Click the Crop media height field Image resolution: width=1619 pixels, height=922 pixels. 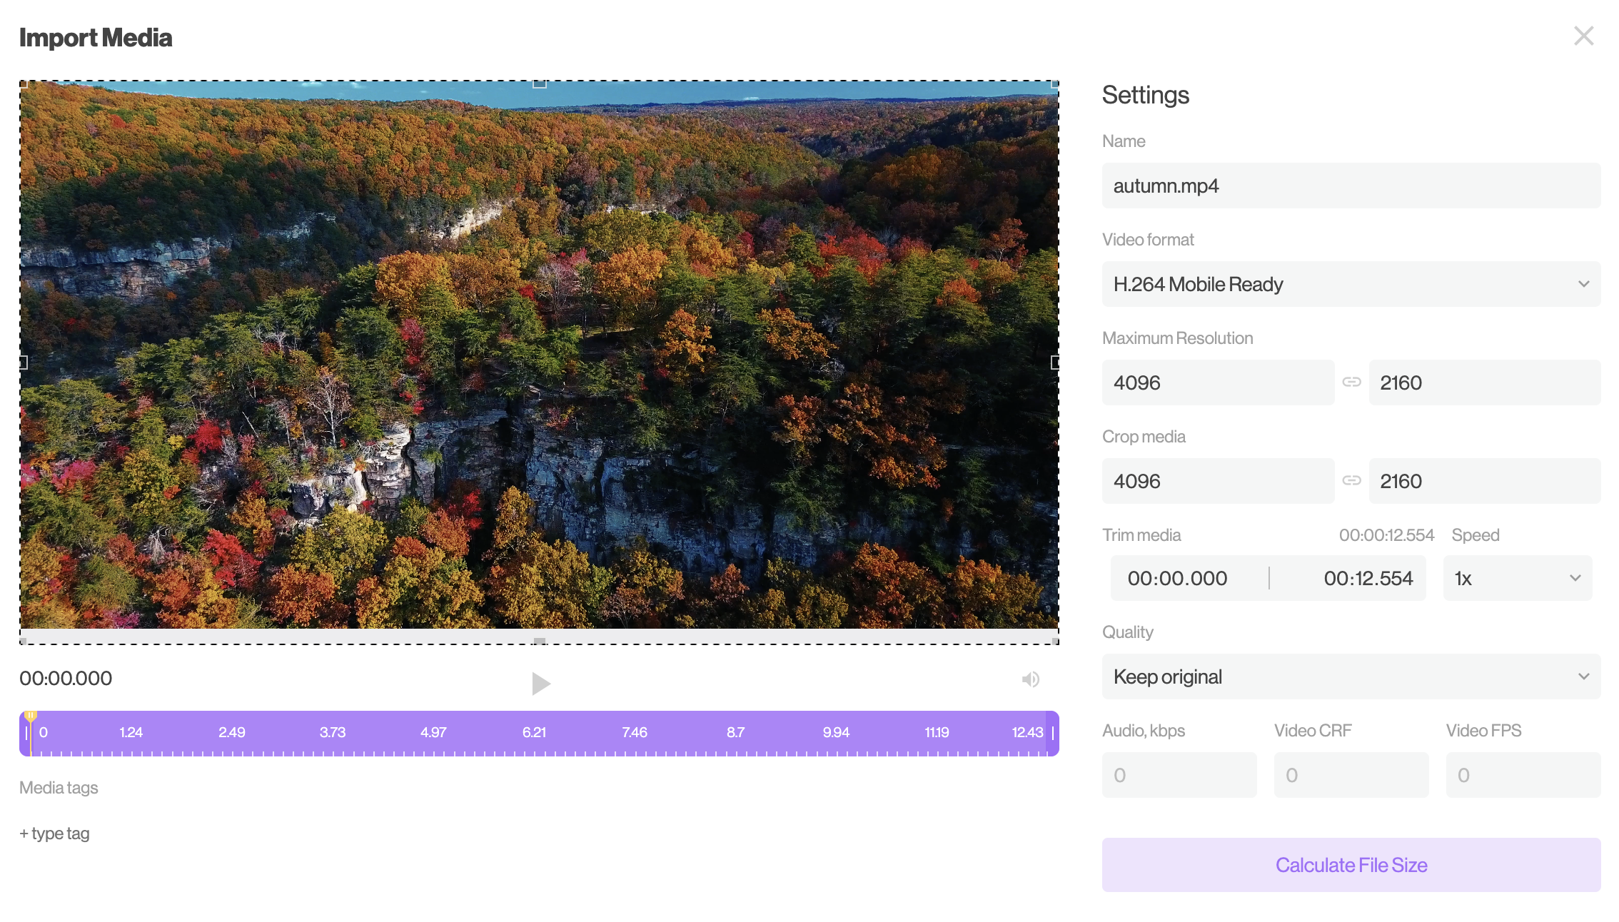click(1484, 481)
